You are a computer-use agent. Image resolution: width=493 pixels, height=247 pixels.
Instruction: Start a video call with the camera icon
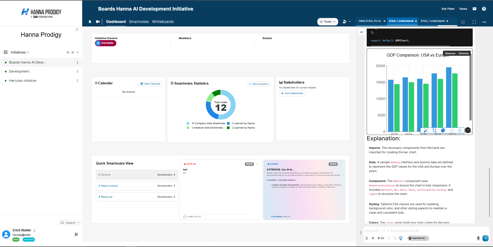(x=98, y=22)
